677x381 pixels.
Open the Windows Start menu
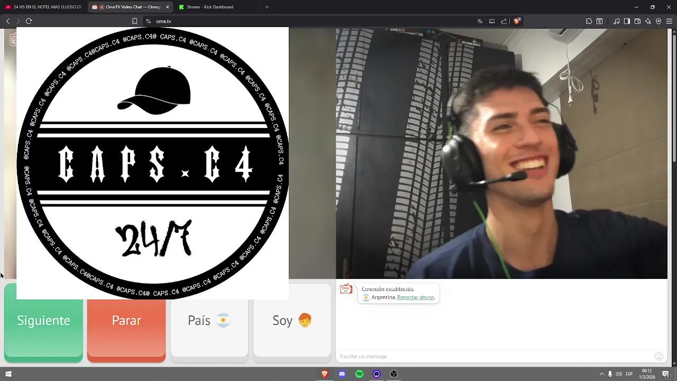point(8,374)
